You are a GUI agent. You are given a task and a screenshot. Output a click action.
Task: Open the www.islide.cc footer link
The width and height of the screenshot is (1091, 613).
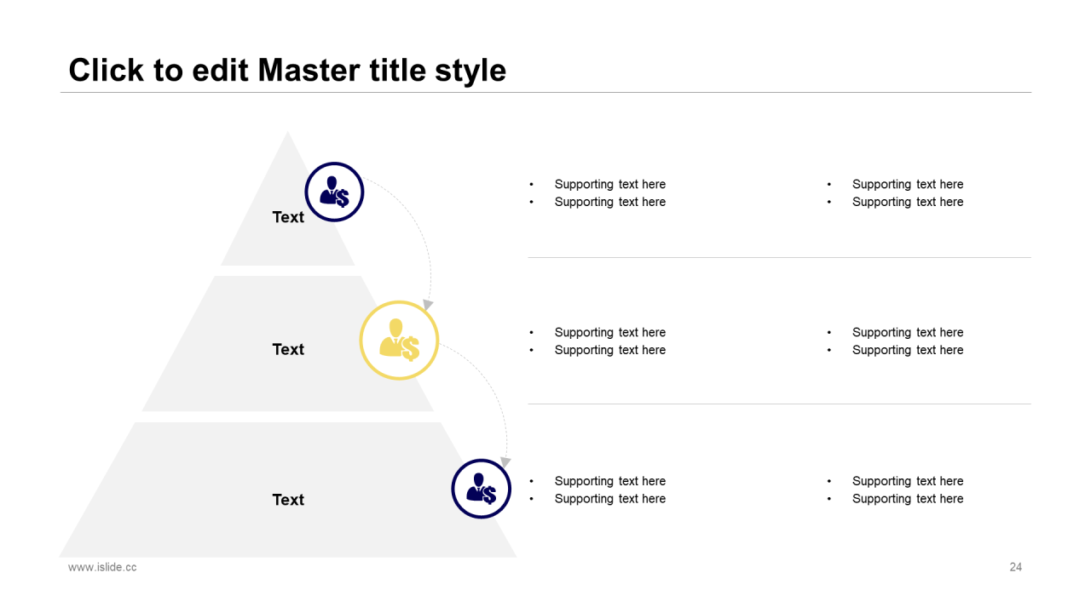pyautogui.click(x=102, y=567)
